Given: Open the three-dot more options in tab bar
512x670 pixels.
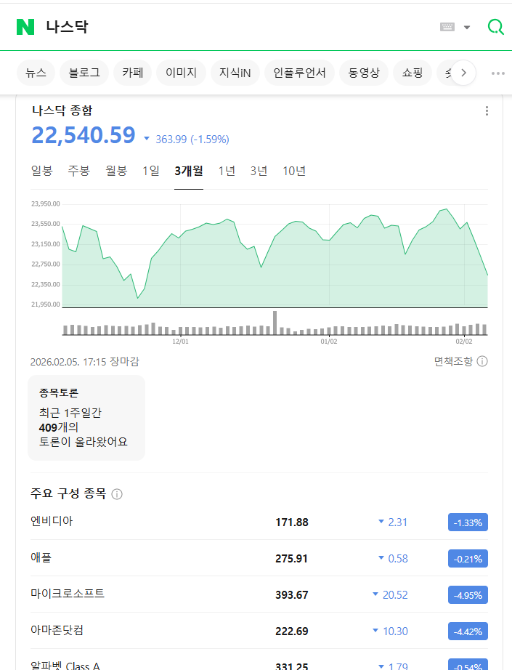Looking at the screenshot, I should pos(498,73).
